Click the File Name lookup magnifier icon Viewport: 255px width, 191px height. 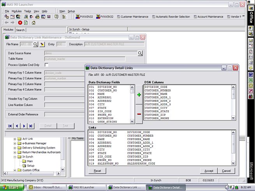pyautogui.click(x=35, y=44)
